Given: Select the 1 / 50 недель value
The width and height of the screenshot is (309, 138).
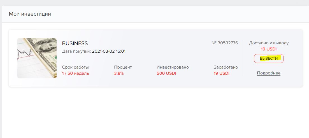Looking at the screenshot, I should [75, 73].
